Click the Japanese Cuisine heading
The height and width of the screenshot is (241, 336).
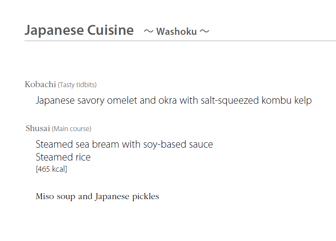point(79,30)
